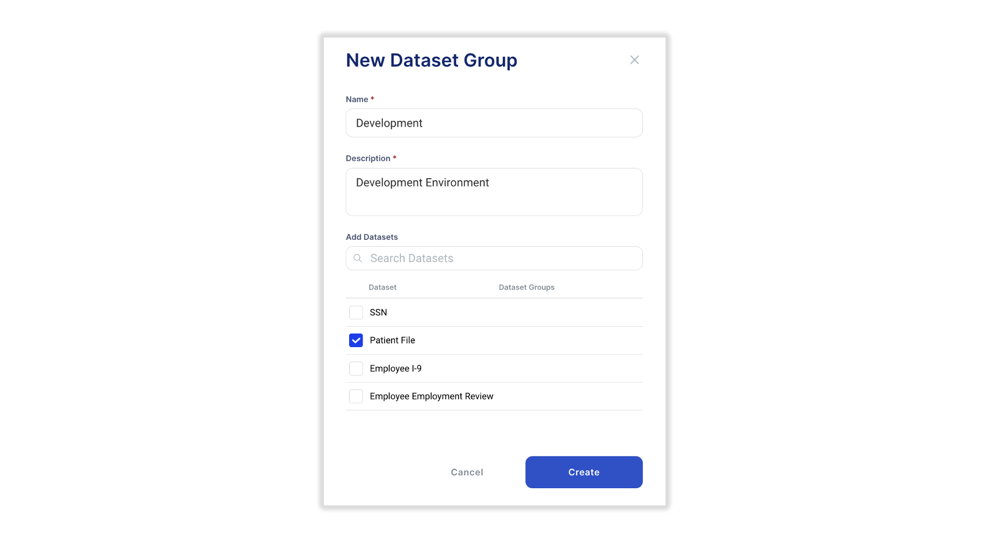
Task: Click the Create button
Action: click(584, 472)
